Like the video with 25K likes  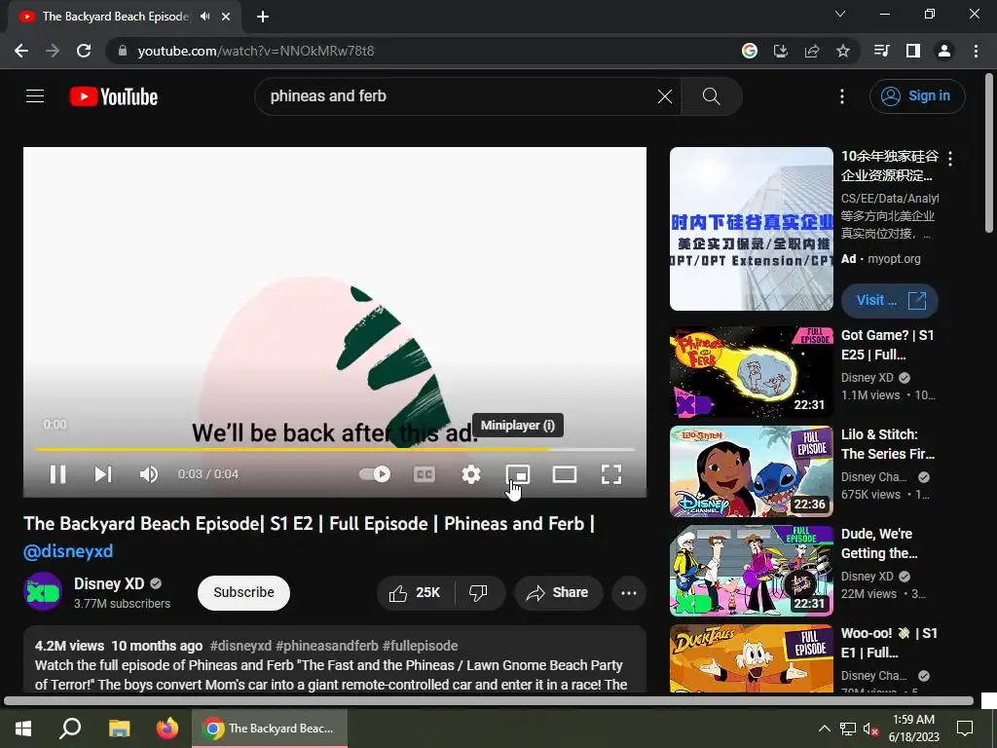(x=415, y=593)
